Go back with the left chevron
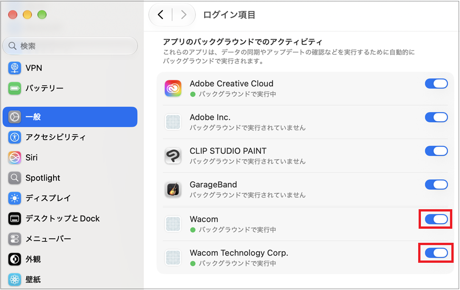460x290 pixels. 160,15
